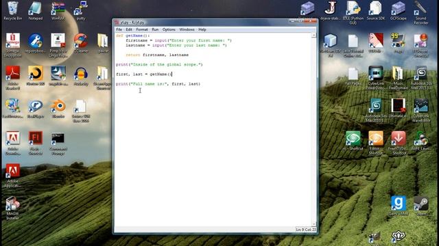Select the Recycle Bin desktop icon
This screenshot has width=439, height=246.
(12, 11)
